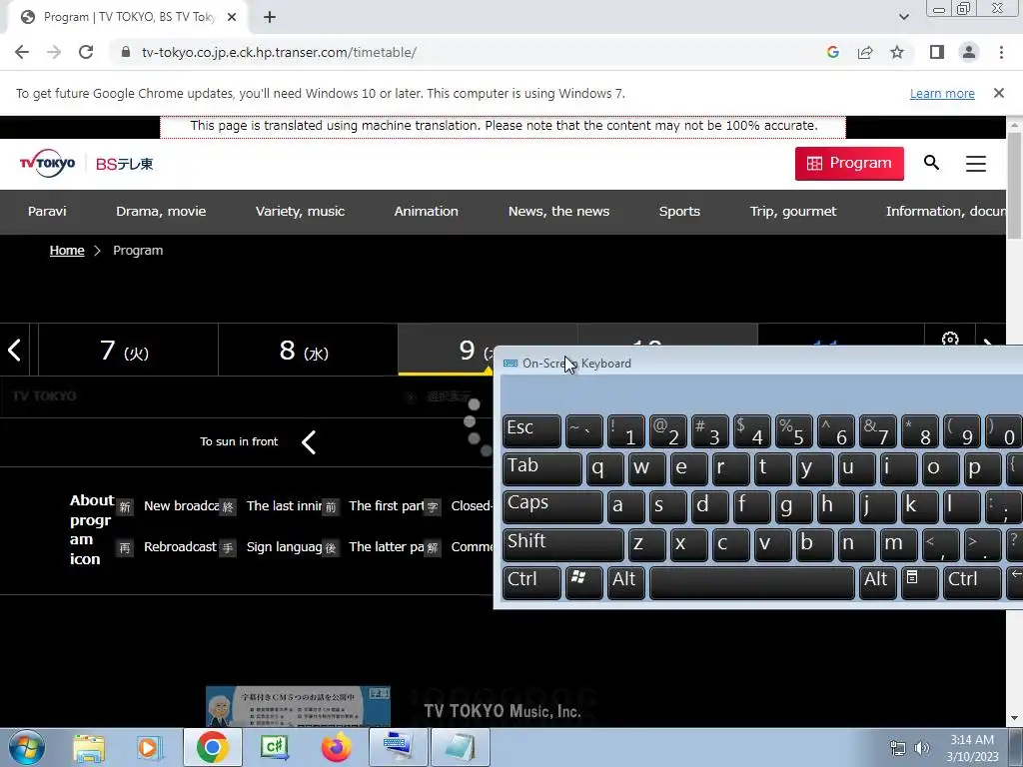The height and width of the screenshot is (767, 1023).
Task: Click the Esc key on On-Screen Keyboard
Action: (x=531, y=430)
